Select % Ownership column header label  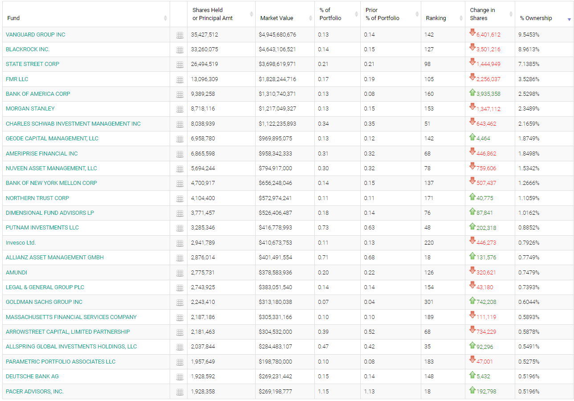(x=536, y=18)
